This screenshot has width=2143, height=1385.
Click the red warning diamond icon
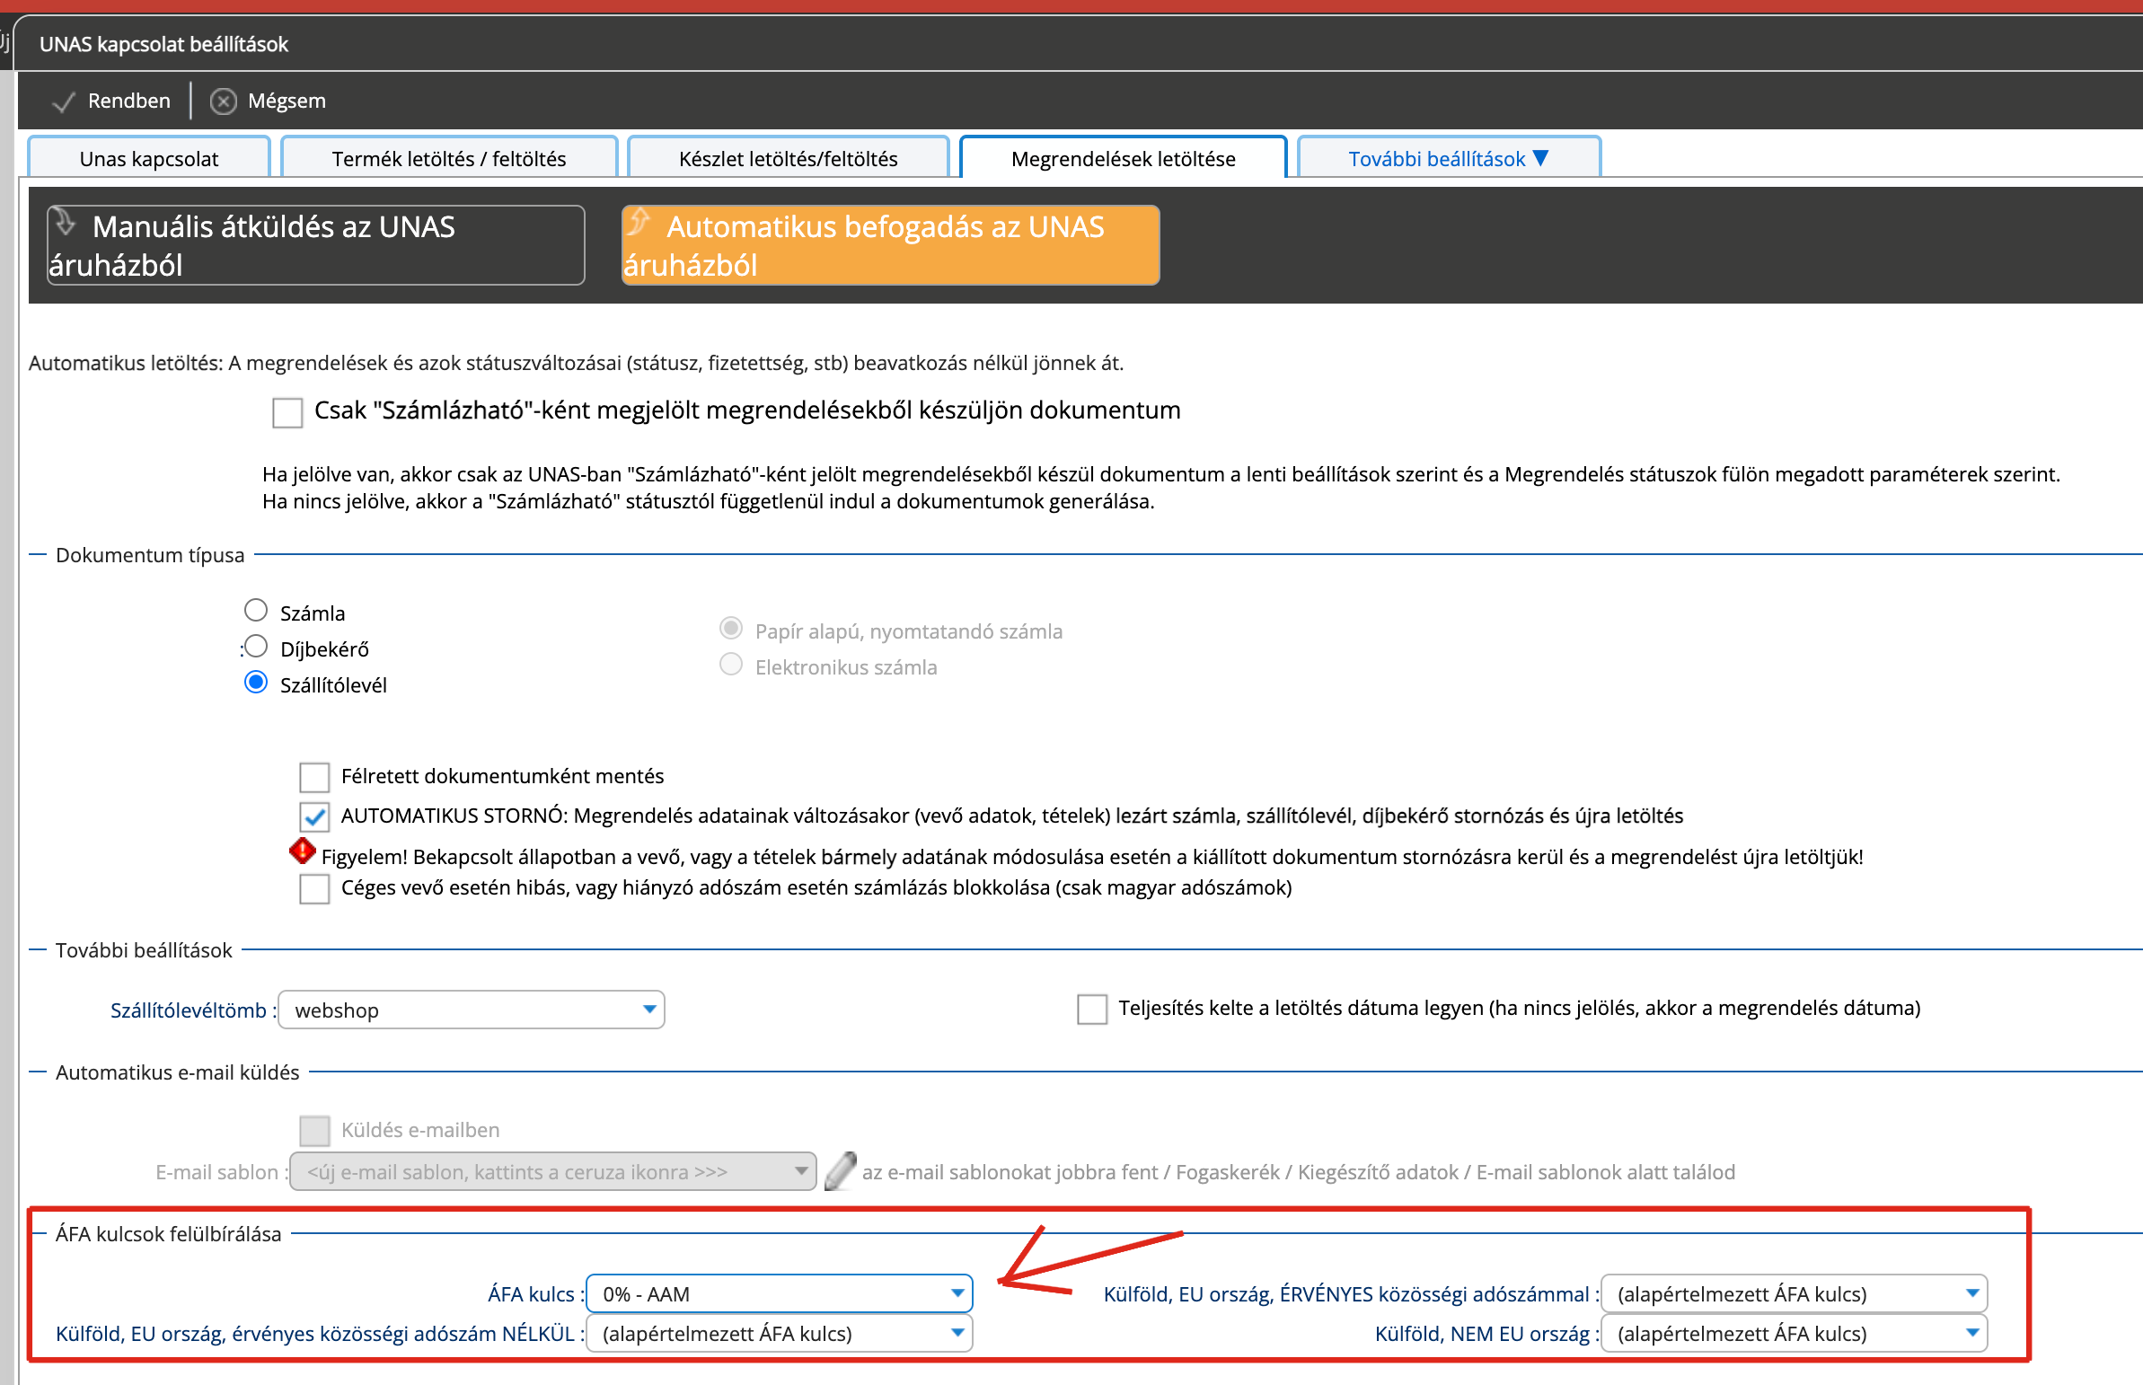tap(302, 851)
